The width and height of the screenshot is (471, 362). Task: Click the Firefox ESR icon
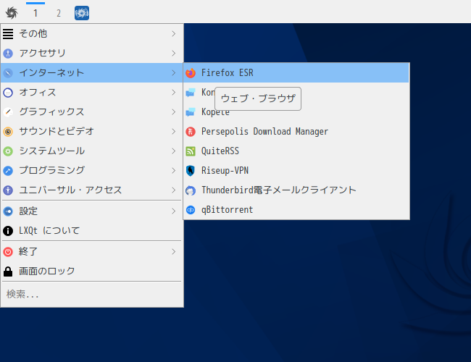191,73
